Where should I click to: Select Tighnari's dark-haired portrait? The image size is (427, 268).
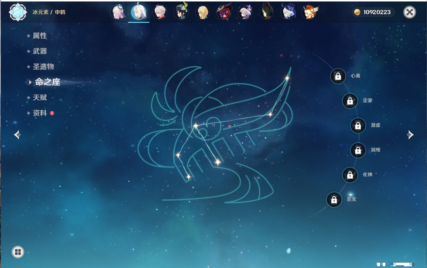tap(267, 12)
